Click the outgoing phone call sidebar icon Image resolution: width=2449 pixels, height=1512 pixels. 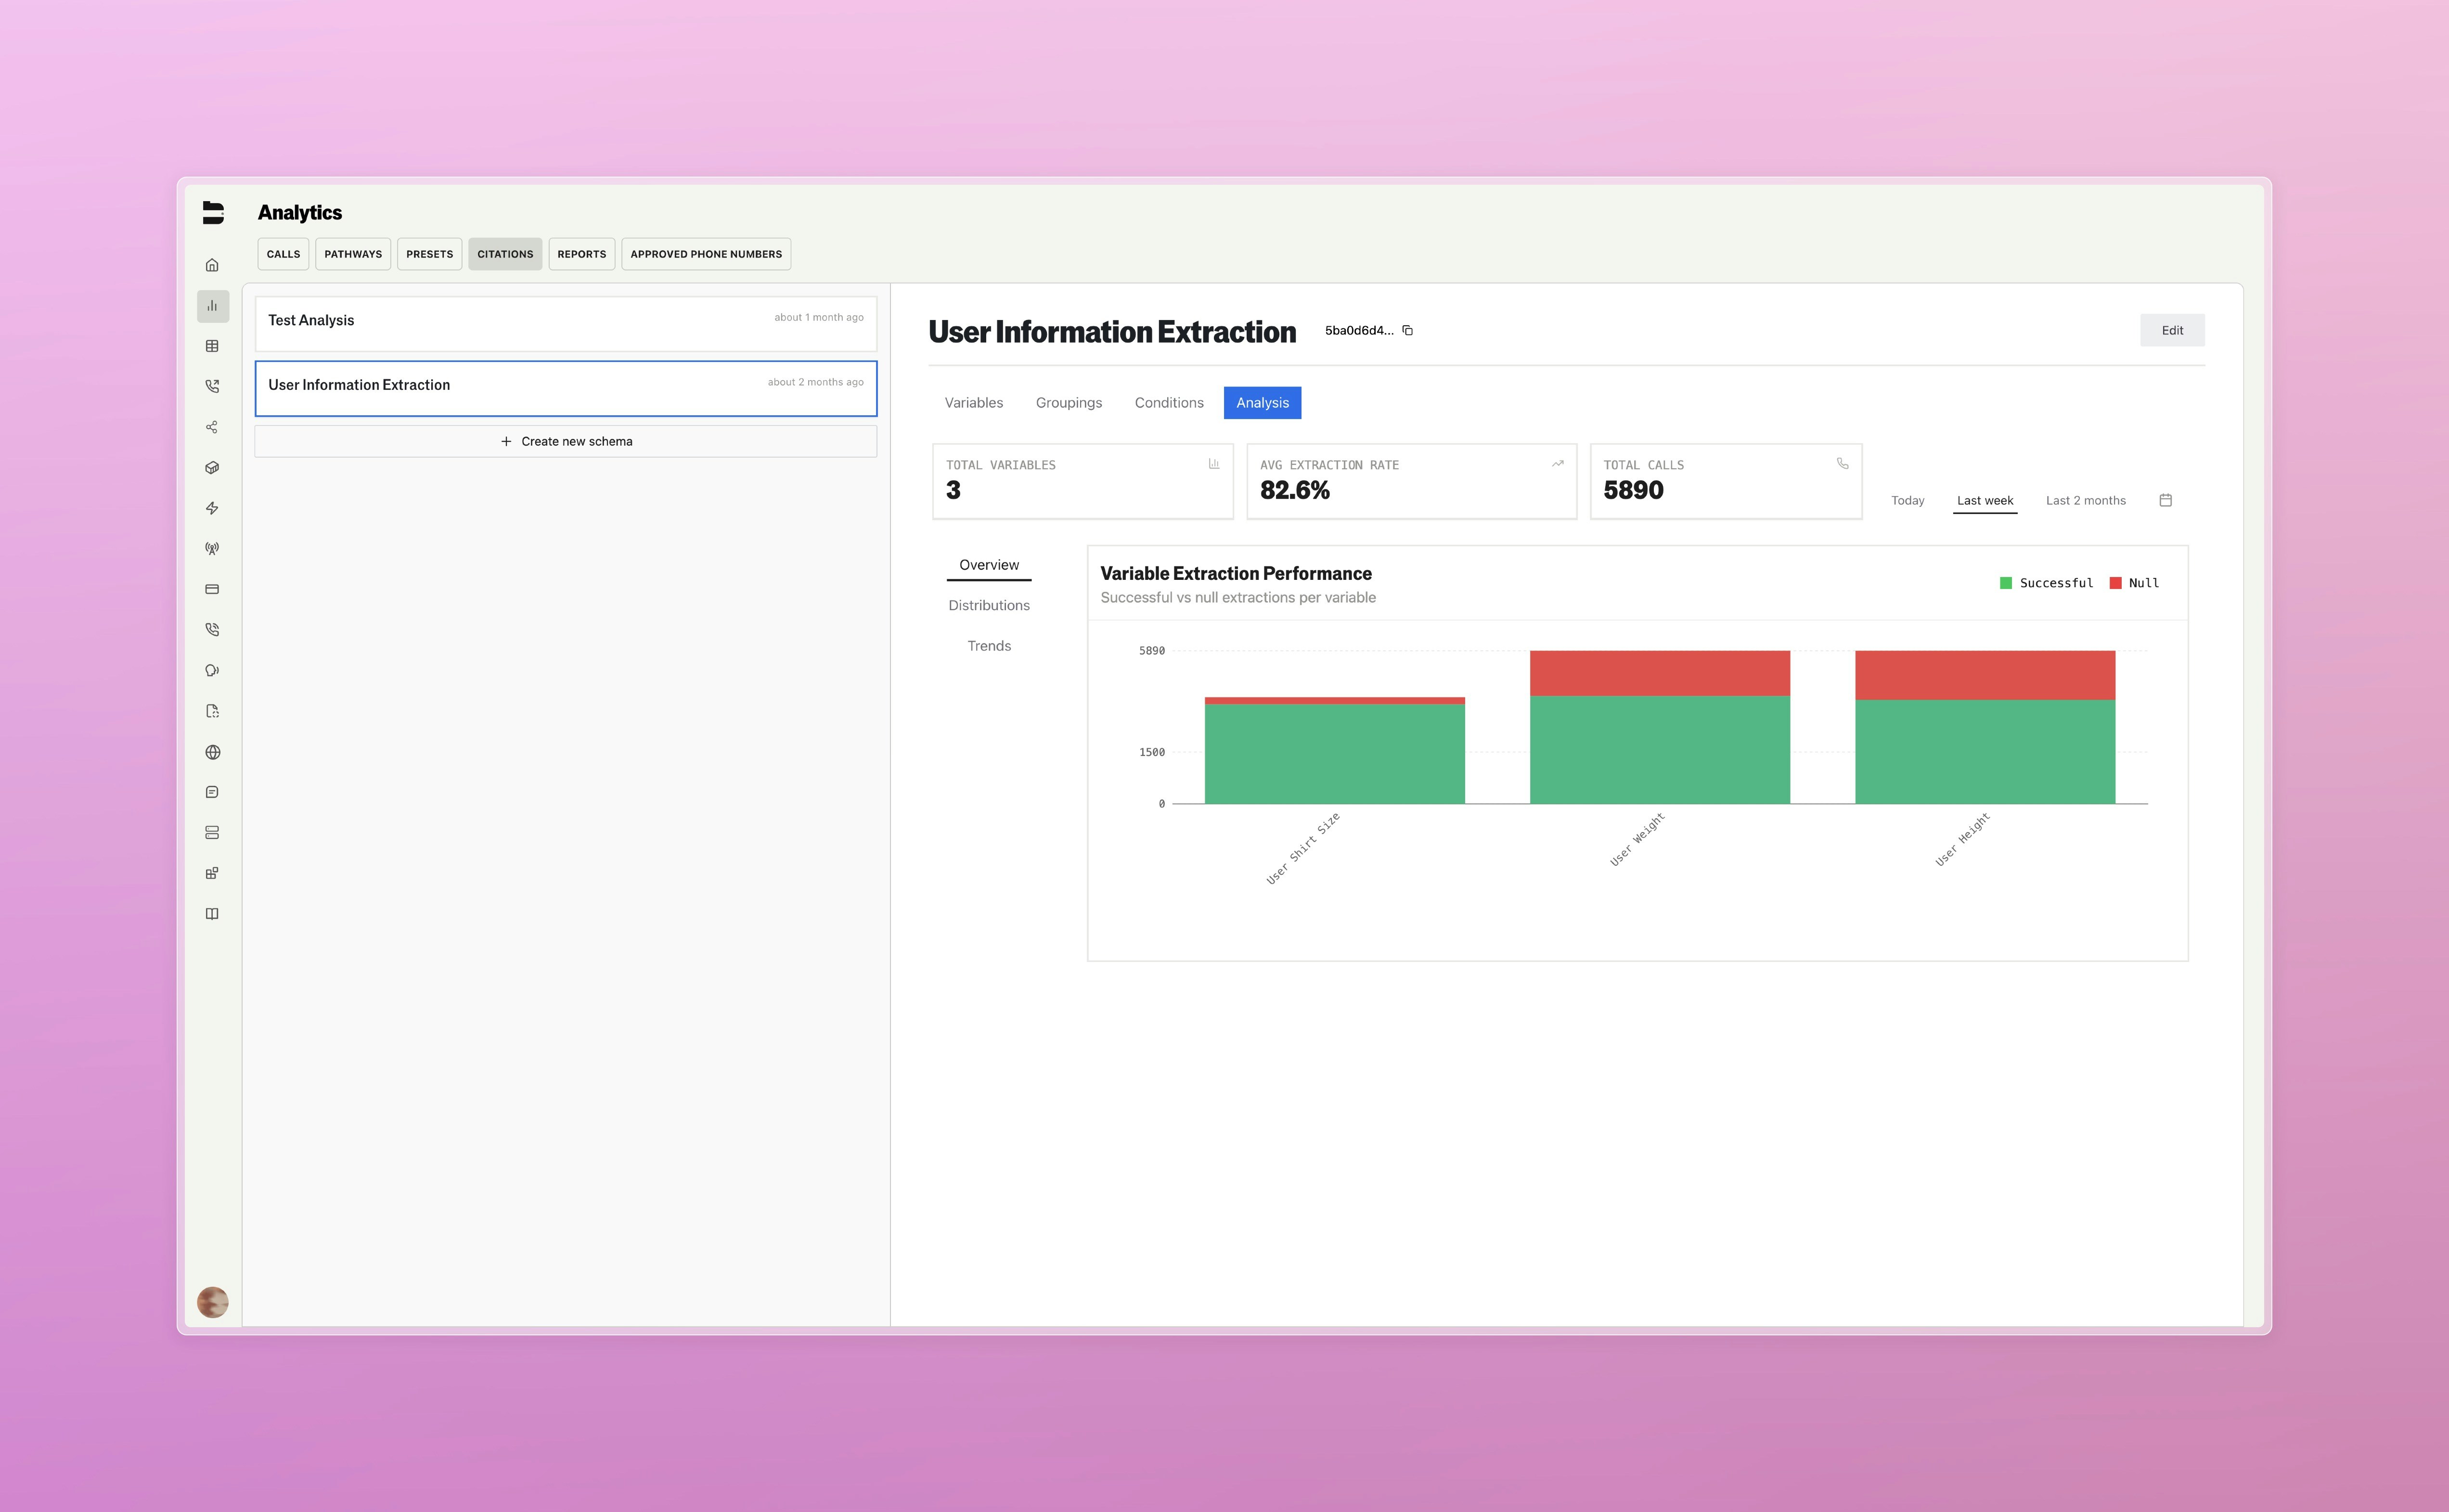coord(212,386)
